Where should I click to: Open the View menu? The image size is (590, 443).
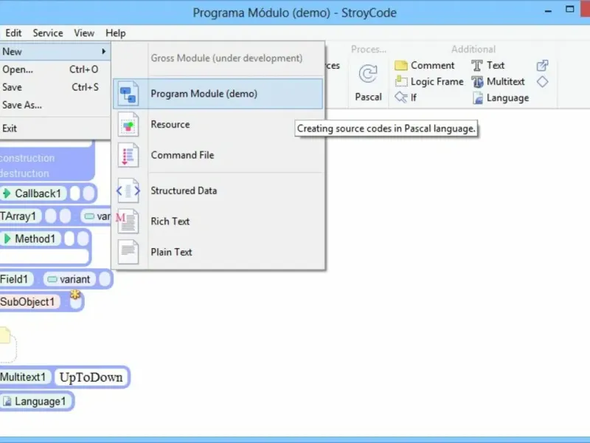(84, 33)
